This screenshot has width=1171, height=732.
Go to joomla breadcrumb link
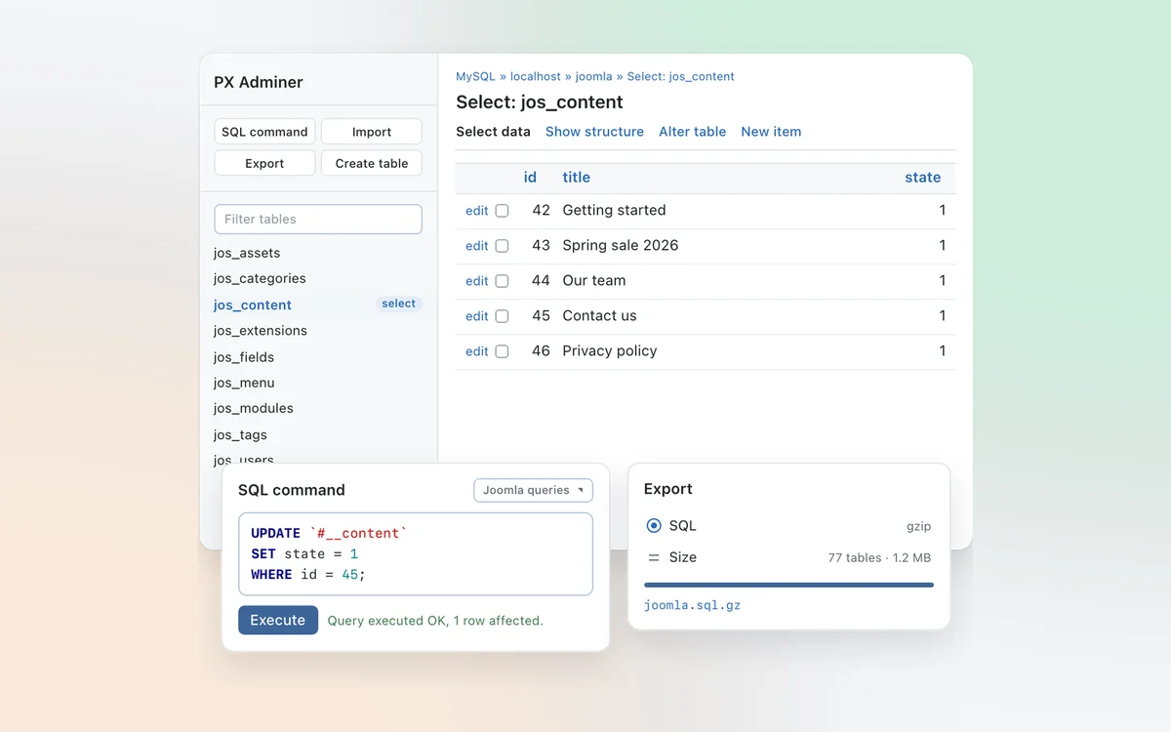[x=593, y=76]
